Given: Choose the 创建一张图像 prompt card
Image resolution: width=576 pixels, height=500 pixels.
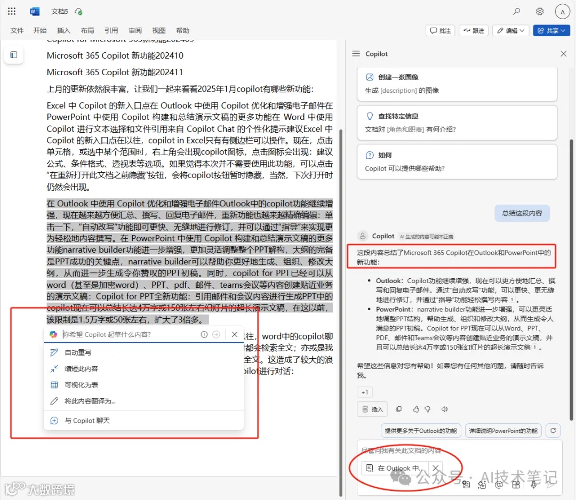Looking at the screenshot, I should pos(457,84).
